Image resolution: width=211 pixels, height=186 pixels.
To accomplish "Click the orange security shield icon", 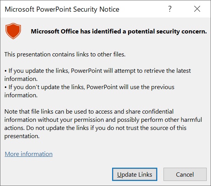I will point(13,31).
